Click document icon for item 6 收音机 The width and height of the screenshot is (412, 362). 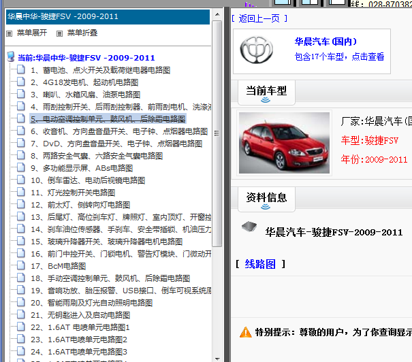(21, 131)
